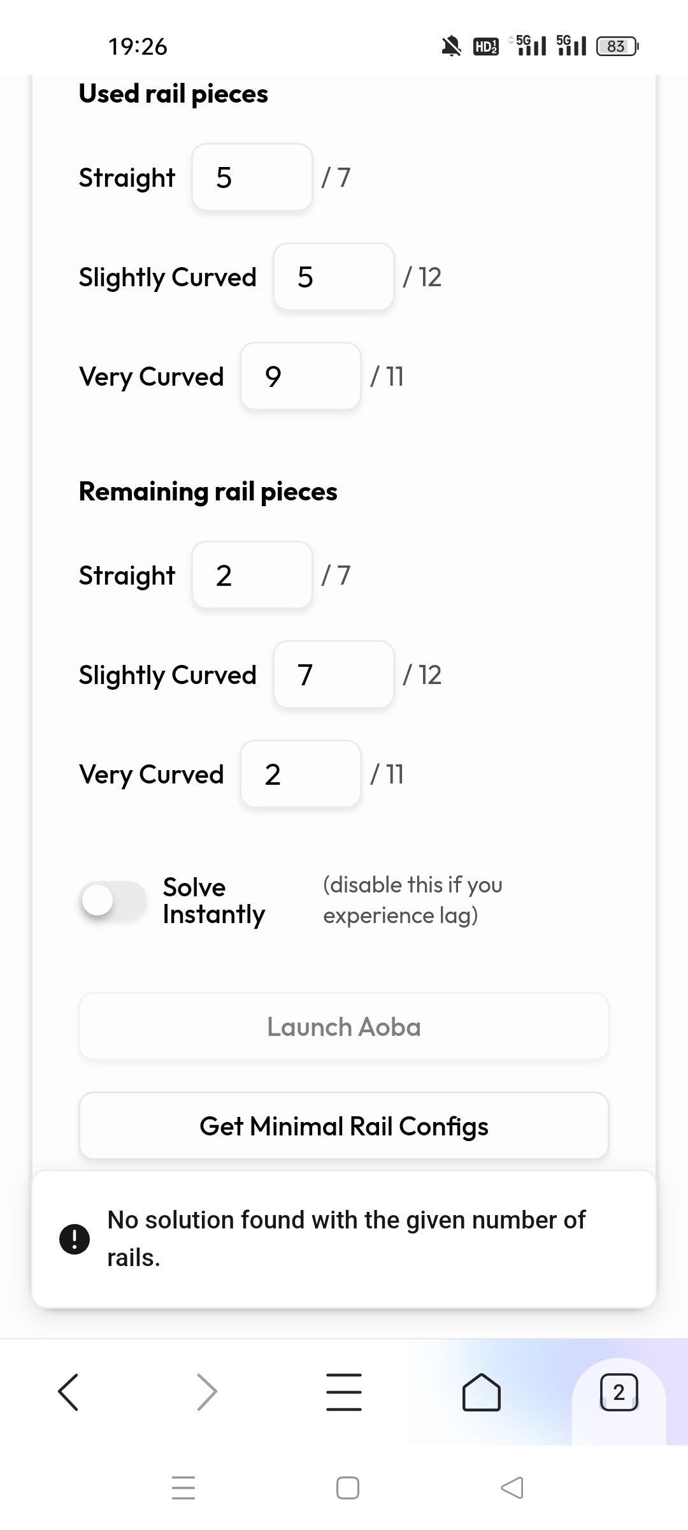Image resolution: width=688 pixels, height=1530 pixels.
Task: Click Get Minimal Rail Configs button
Action: coord(344,1126)
